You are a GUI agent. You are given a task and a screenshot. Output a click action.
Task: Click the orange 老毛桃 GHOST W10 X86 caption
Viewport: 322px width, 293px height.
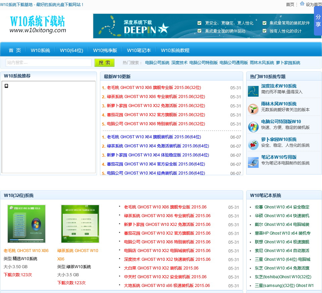click(26, 251)
